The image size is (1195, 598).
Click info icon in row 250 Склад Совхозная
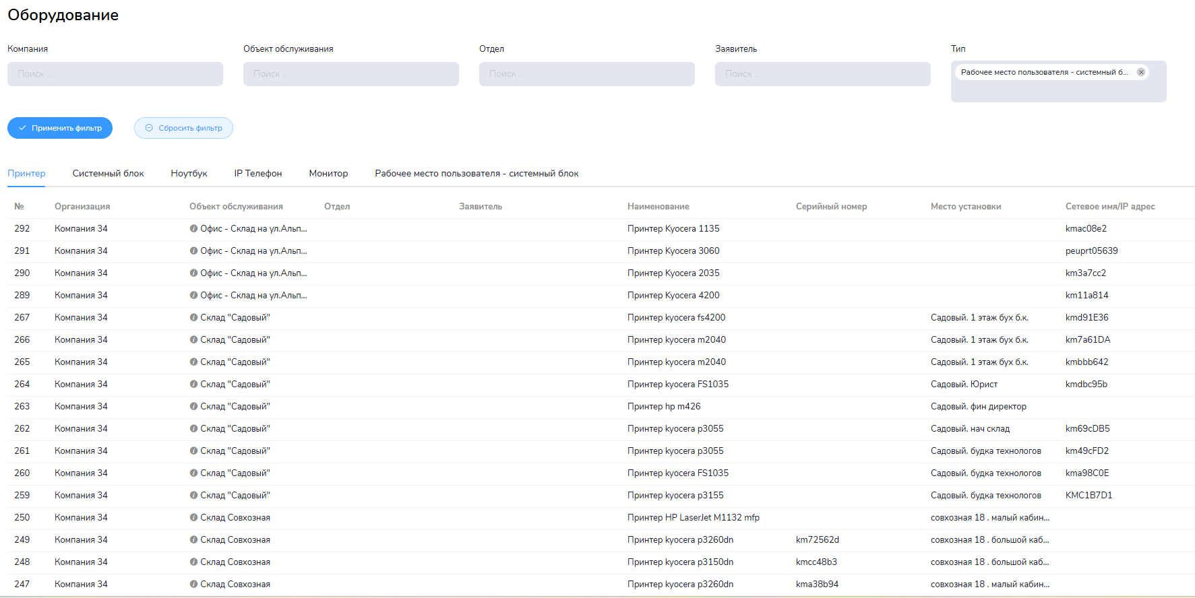193,518
